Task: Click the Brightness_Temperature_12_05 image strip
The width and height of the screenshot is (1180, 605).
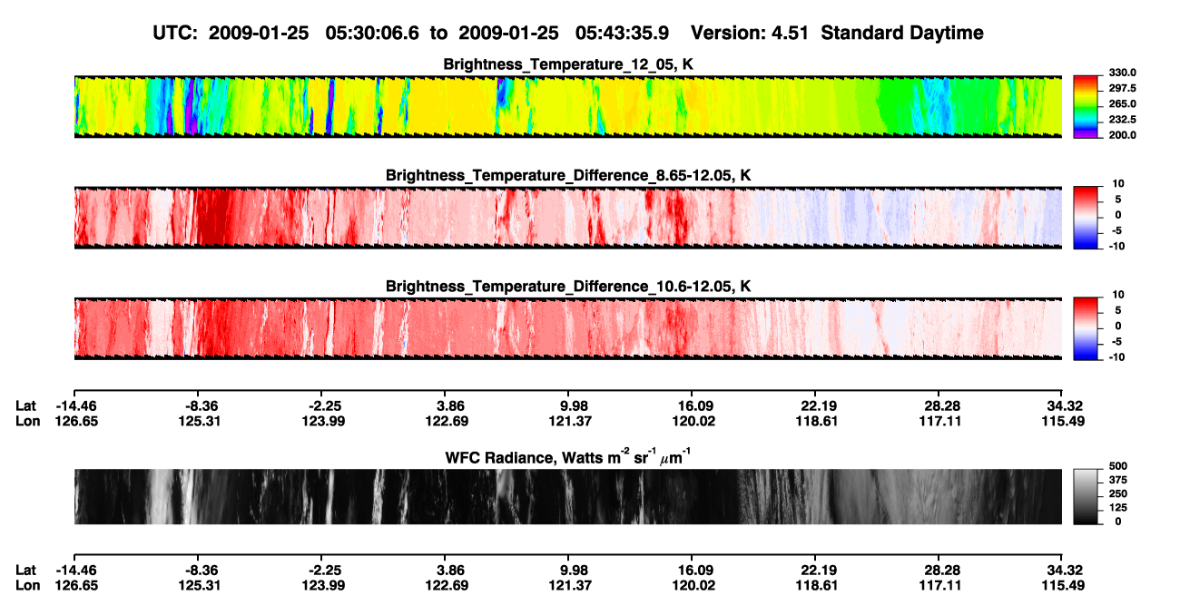Action: pyautogui.click(x=567, y=106)
